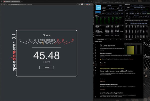Image resolution: width=150 pixels, height=101 pixels.
Task: Select the Speedometer 3.1 Results Summary tab
Action: 11,1
